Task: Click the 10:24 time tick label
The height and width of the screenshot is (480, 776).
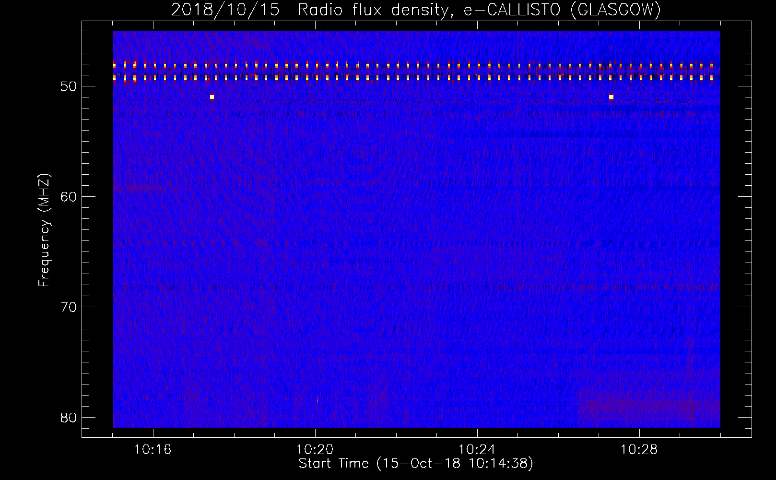Action: 477,450
